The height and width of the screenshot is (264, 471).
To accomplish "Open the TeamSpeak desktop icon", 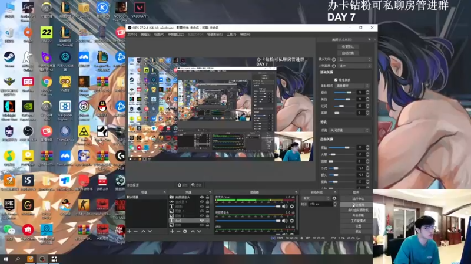I will click(x=65, y=136).
